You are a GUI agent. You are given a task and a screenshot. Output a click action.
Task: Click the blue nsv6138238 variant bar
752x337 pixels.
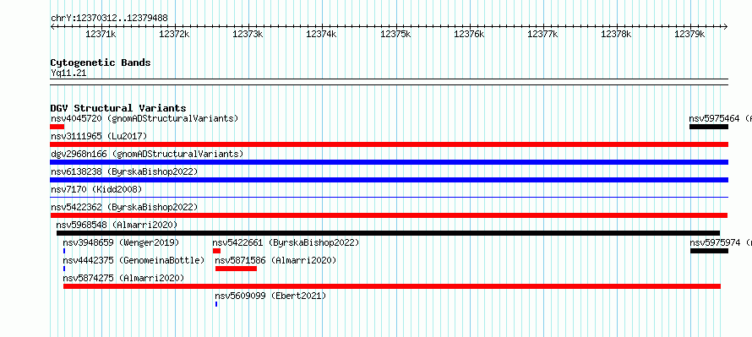389,180
